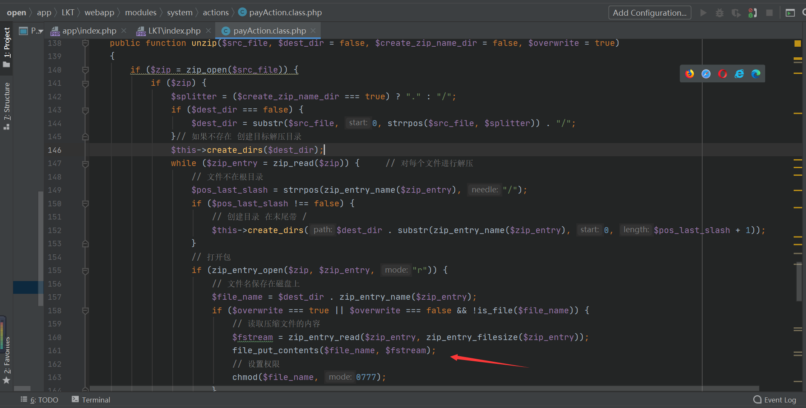Switch to app\index.php tab

[x=89, y=31]
